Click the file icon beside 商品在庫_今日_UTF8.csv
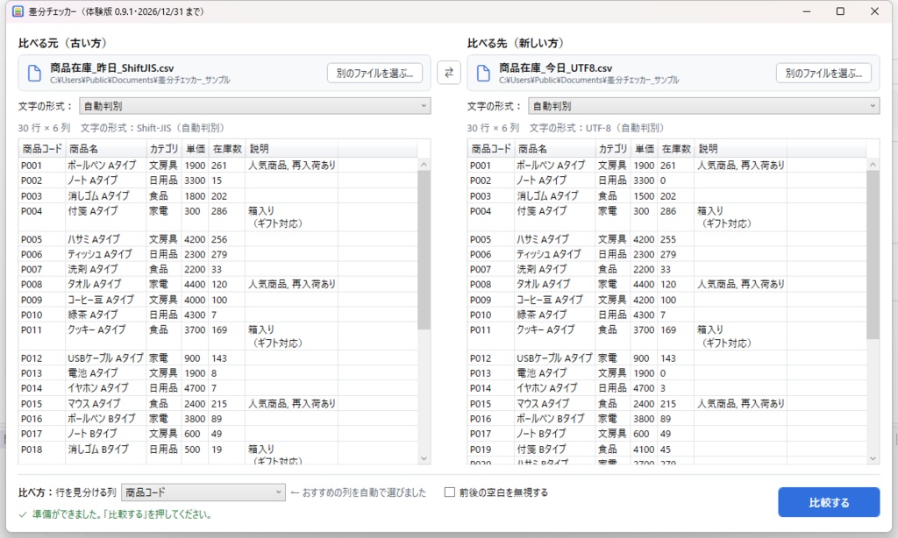Image resolution: width=898 pixels, height=538 pixels. point(483,74)
